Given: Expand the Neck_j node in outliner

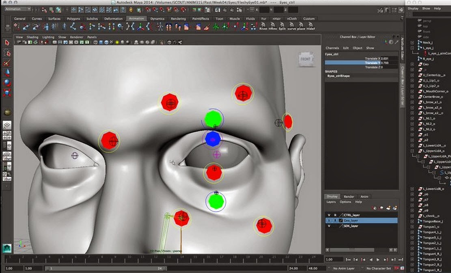Looking at the screenshot, I should [412, 43].
